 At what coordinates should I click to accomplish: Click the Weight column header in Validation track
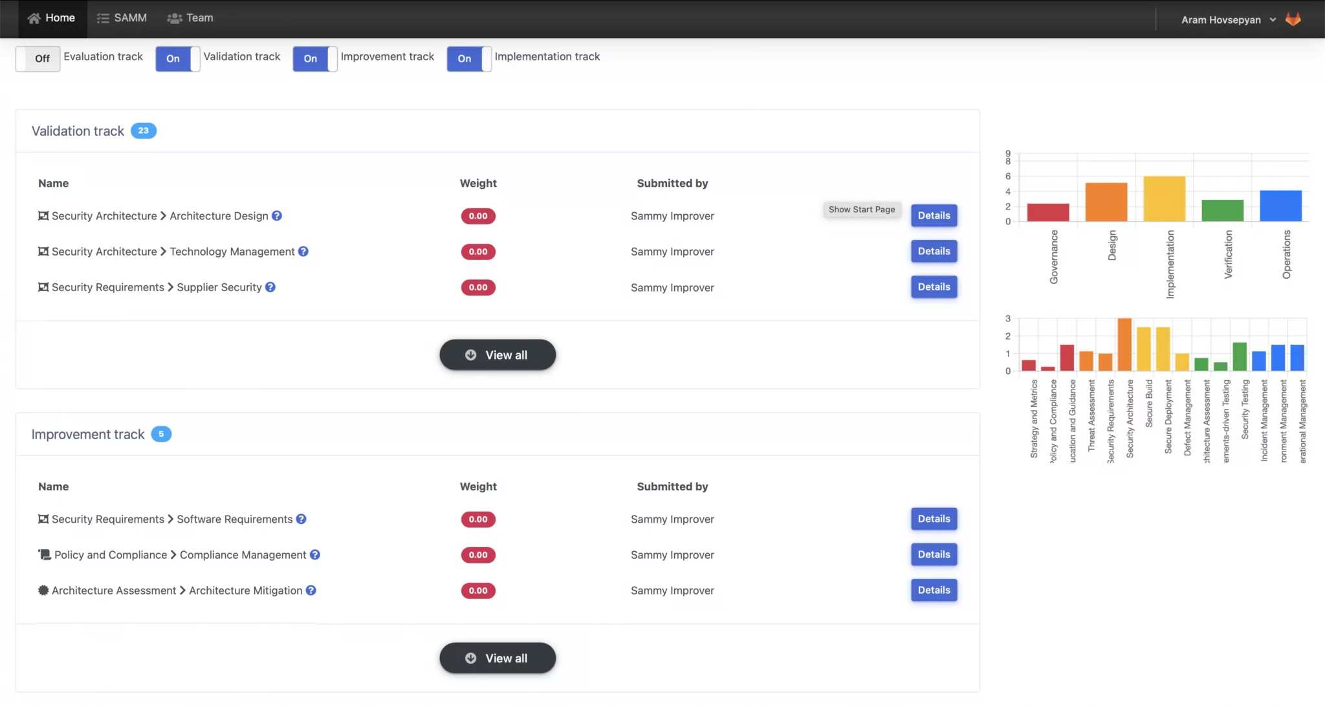coord(478,184)
